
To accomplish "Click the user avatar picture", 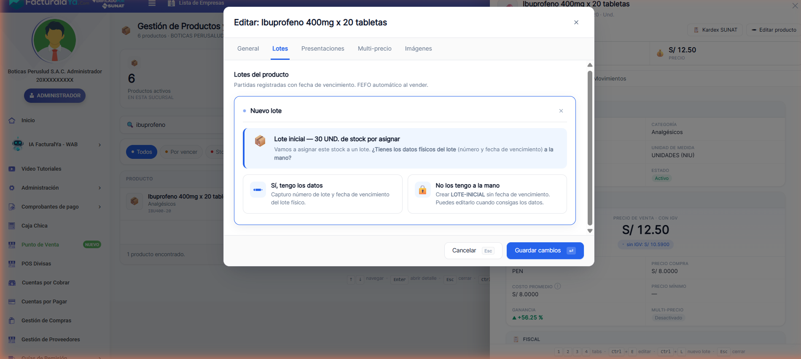I will pyautogui.click(x=54, y=40).
